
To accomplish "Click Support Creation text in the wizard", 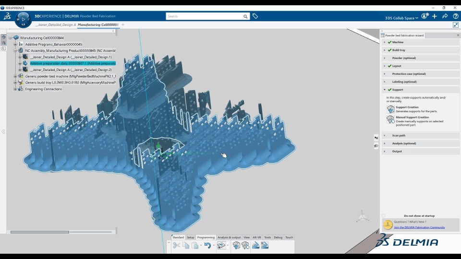I will pyautogui.click(x=407, y=107).
